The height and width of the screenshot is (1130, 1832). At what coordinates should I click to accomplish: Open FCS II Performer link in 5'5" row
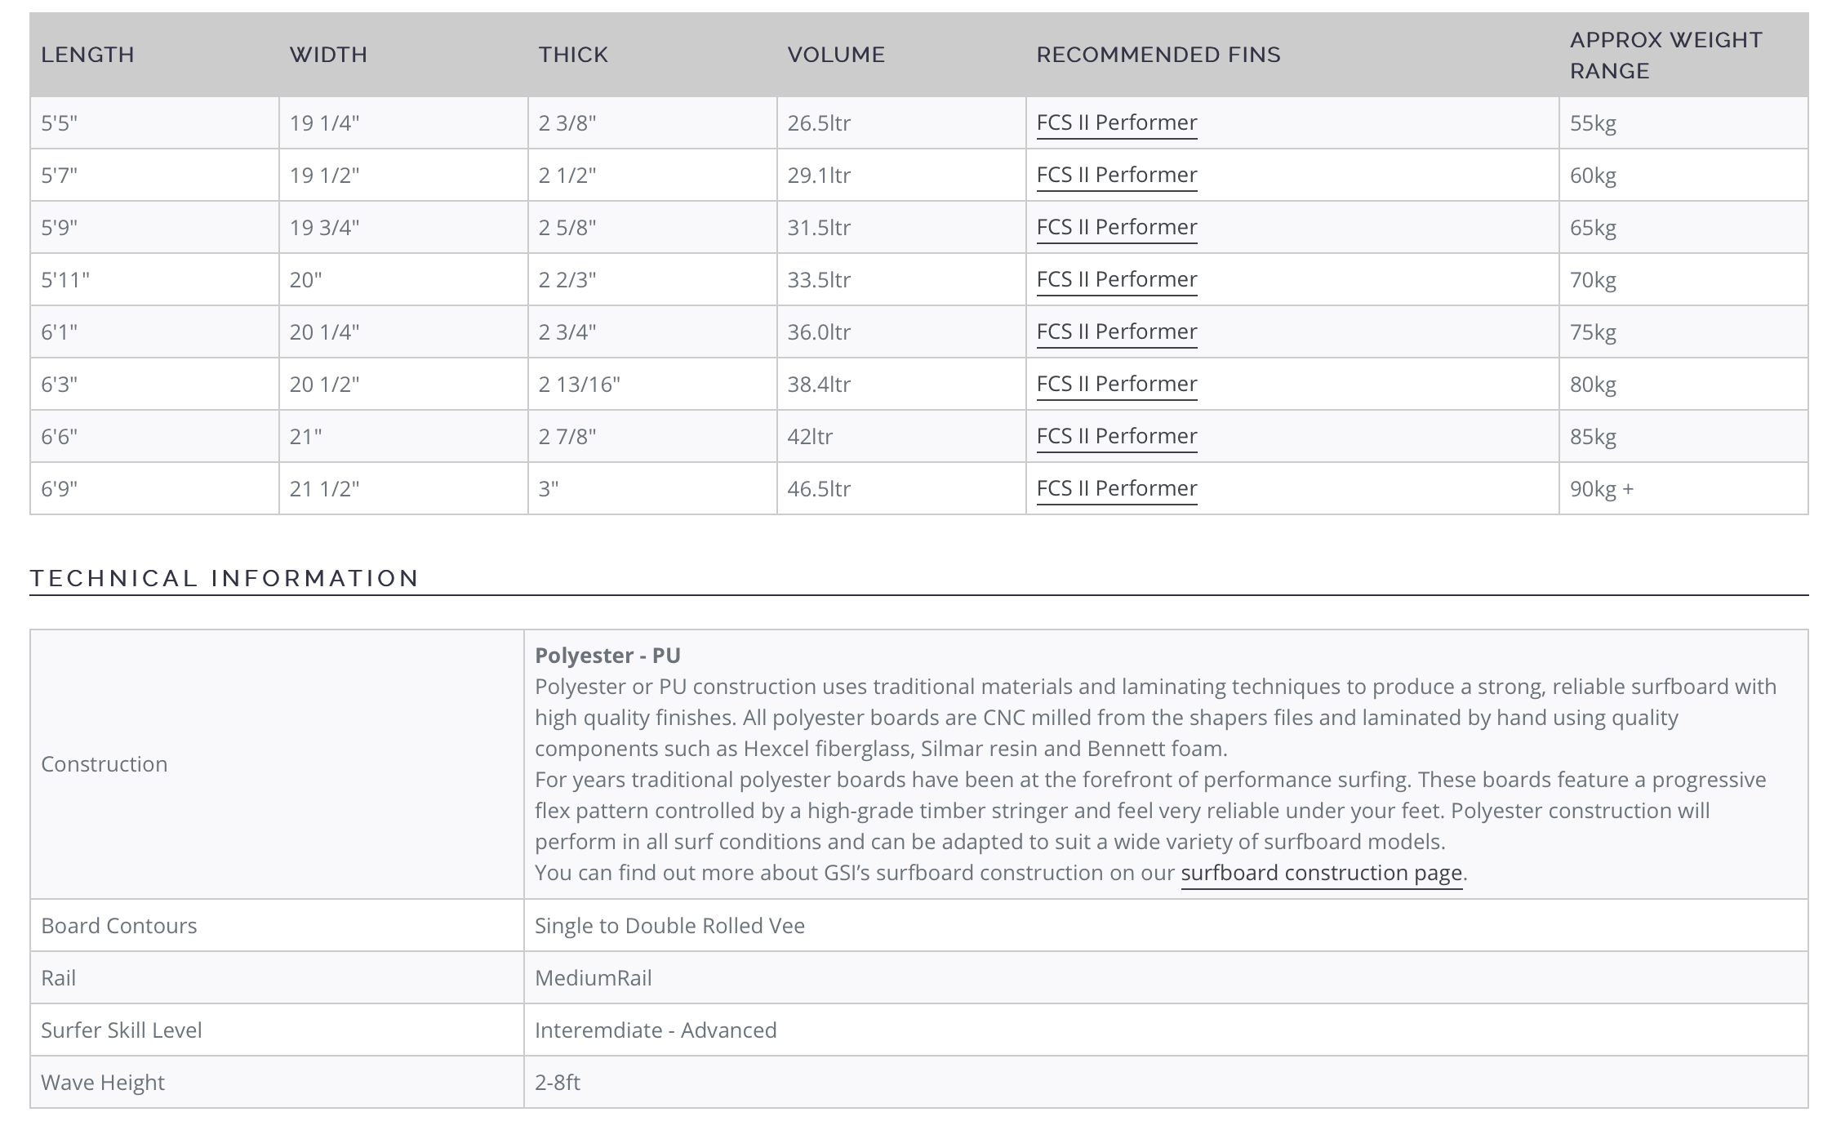(x=1116, y=122)
